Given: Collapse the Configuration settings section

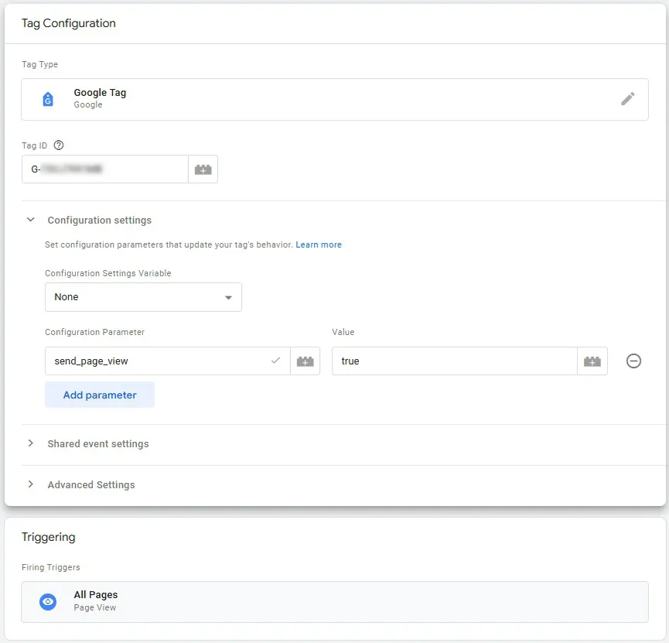Looking at the screenshot, I should [30, 220].
